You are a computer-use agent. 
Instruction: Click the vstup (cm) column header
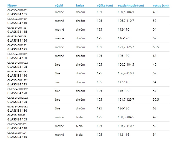point(161,6)
